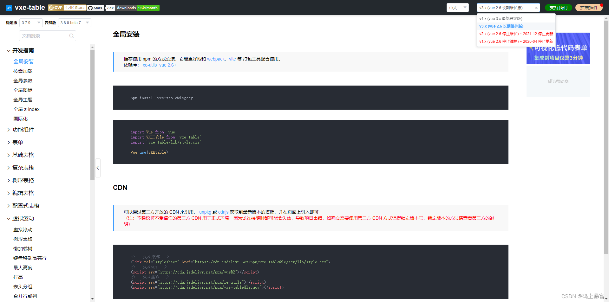Expand the 编辑表格 section
609x302 pixels.
click(x=20, y=193)
